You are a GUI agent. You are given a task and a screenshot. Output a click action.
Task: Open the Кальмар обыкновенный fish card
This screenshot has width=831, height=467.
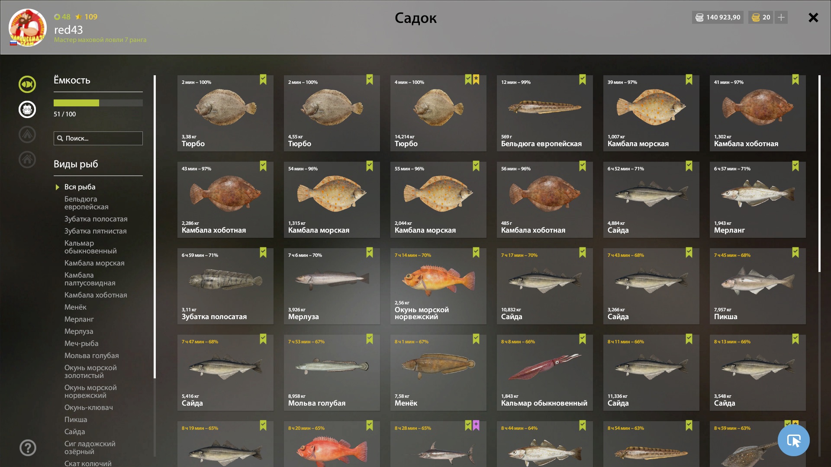click(x=544, y=373)
